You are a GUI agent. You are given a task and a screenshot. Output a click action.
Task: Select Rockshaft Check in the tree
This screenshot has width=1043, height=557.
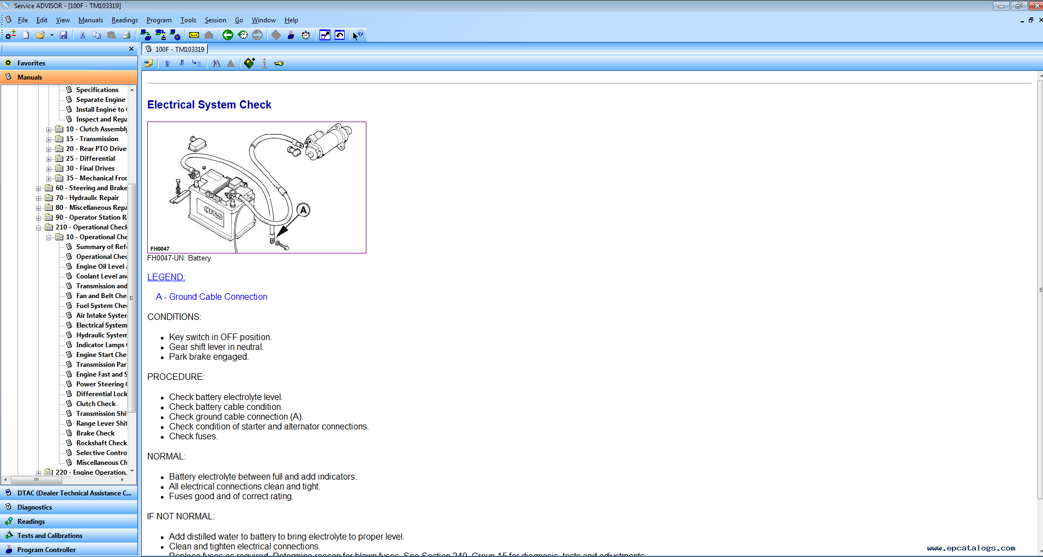click(101, 443)
